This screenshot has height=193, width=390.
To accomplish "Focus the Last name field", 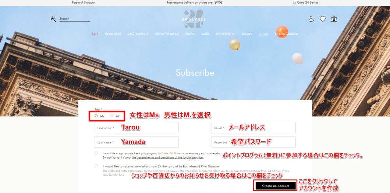I will [136, 142].
